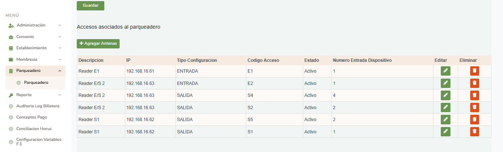Expand the Administración menu chevron
This screenshot has width=503, height=152.
[60, 25]
